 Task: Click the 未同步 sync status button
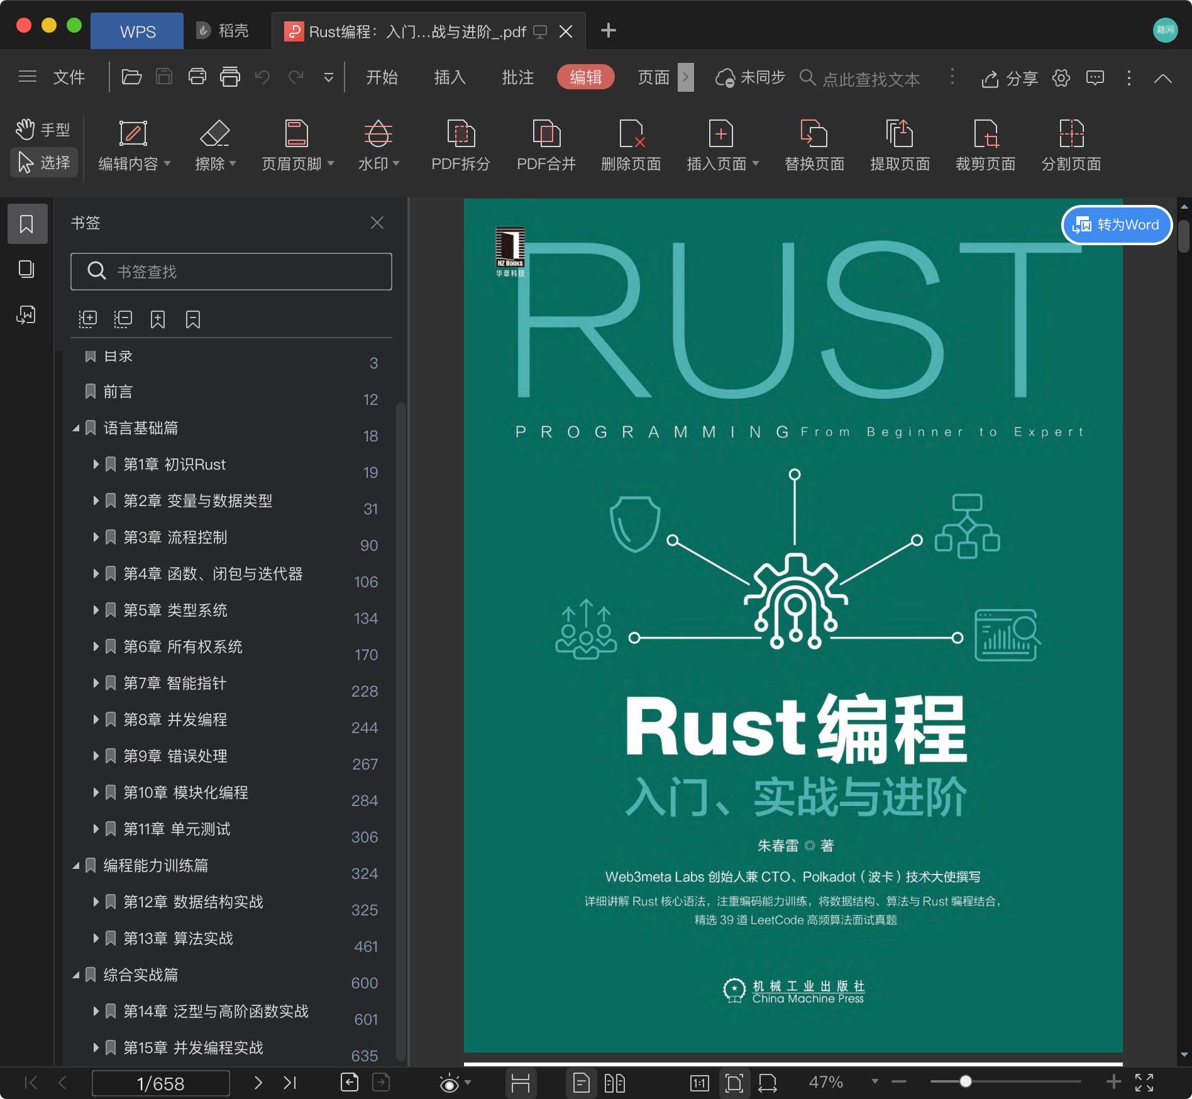point(751,77)
